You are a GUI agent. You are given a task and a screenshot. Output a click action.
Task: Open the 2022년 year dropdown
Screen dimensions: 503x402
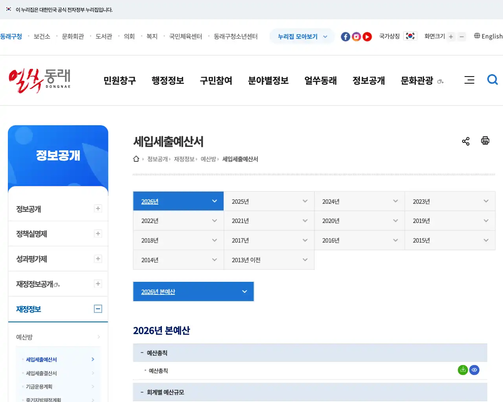coord(178,221)
